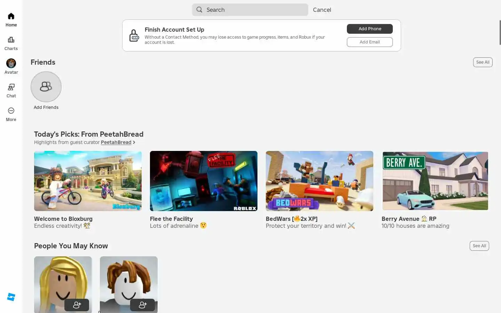
Task: Click the blonde avatar suggested-person card
Action: [x=63, y=284]
